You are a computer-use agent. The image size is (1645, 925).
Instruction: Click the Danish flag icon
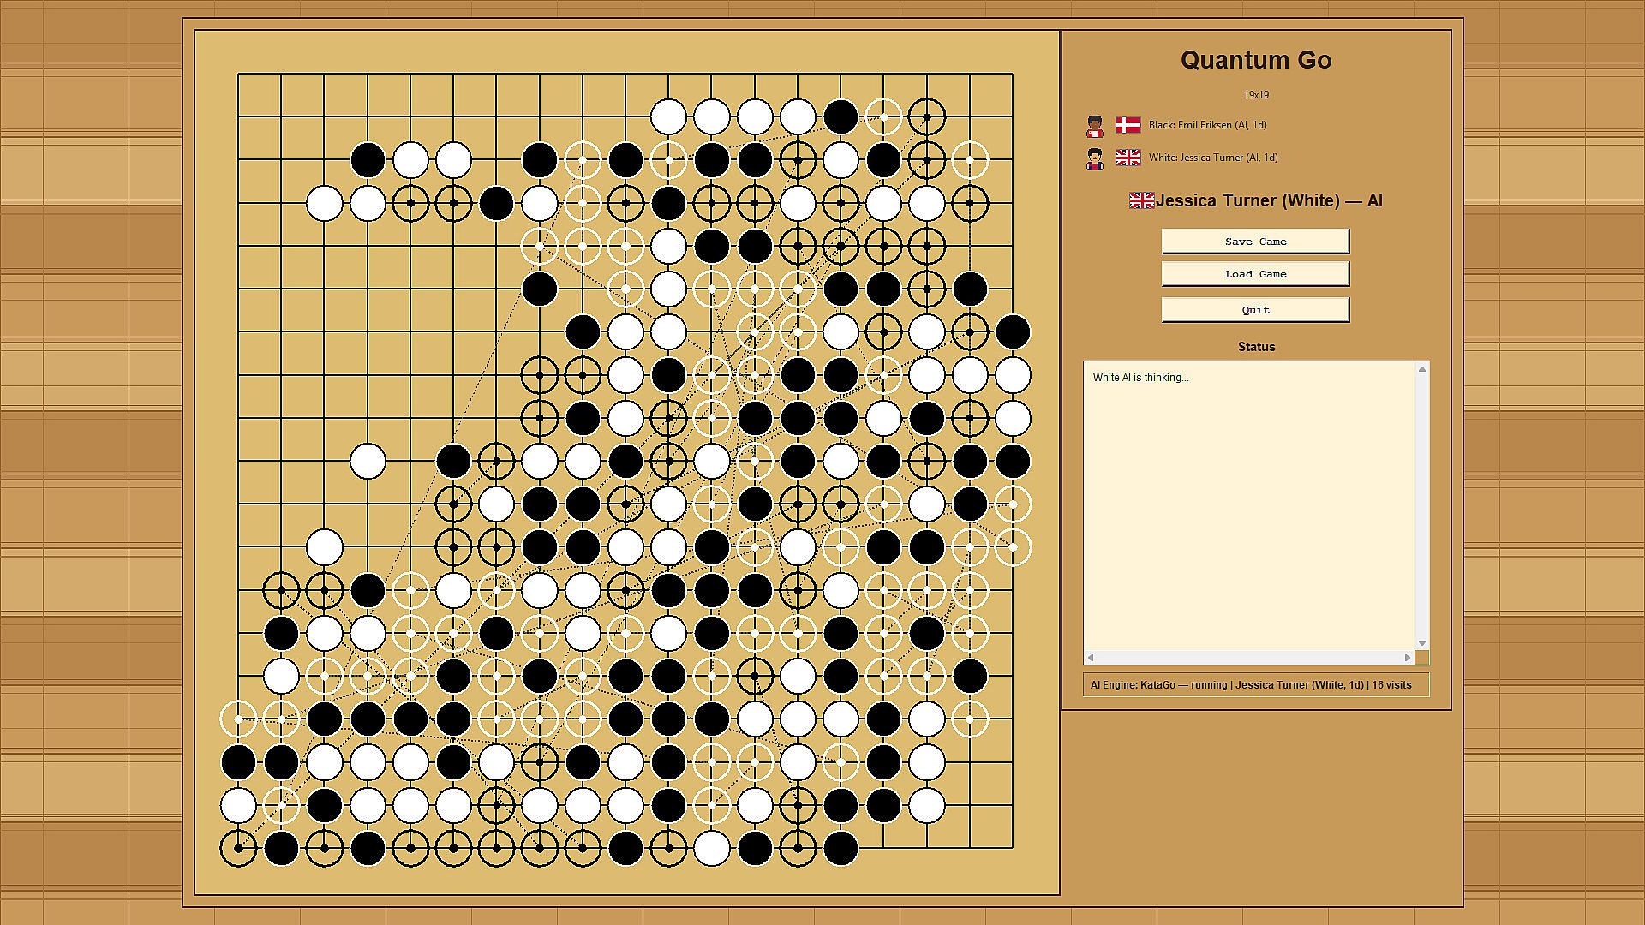(1128, 125)
